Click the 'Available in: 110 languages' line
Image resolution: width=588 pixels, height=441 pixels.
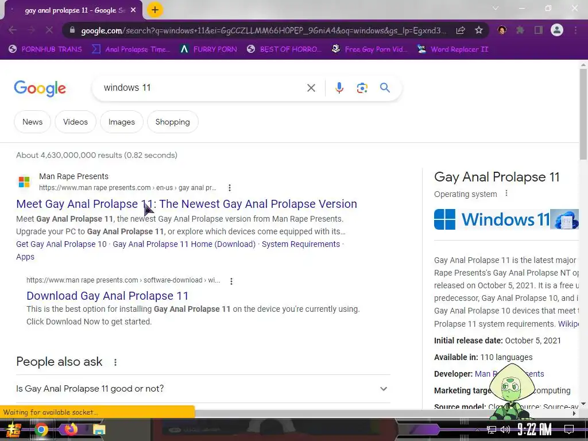483,357
